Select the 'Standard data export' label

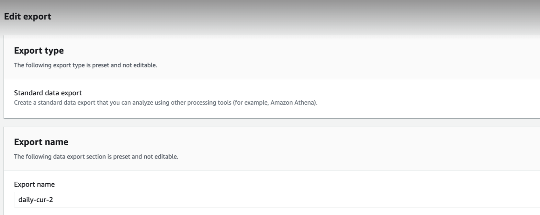48,93
